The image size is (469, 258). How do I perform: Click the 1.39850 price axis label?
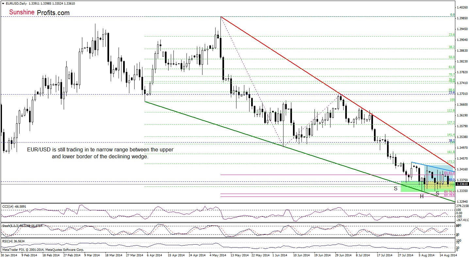point(462,18)
